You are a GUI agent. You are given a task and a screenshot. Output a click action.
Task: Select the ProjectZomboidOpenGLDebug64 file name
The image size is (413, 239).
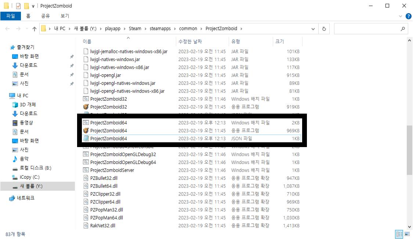[x=123, y=162]
